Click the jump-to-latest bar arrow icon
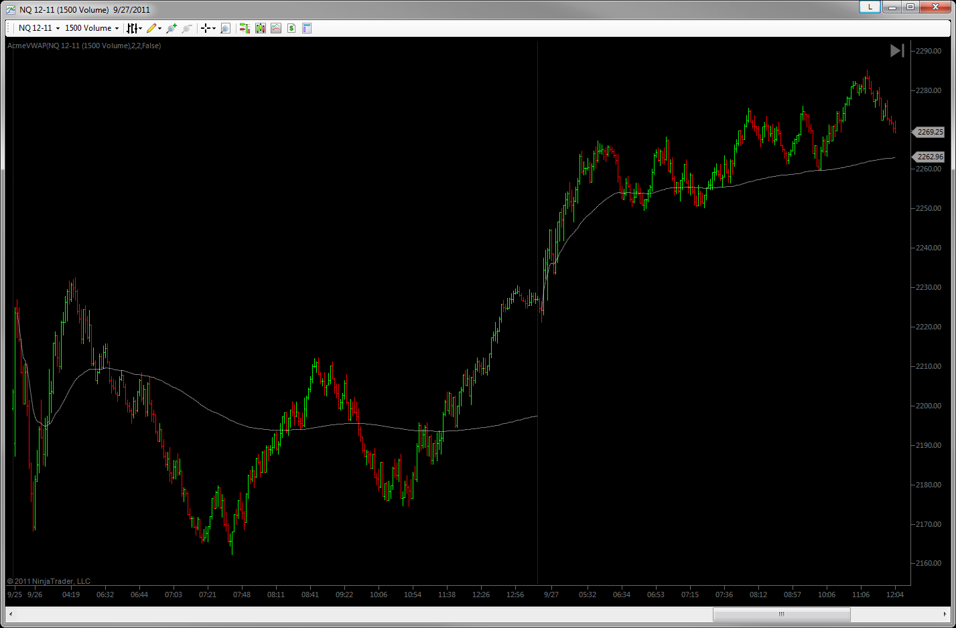The image size is (956, 628). pyautogui.click(x=897, y=50)
